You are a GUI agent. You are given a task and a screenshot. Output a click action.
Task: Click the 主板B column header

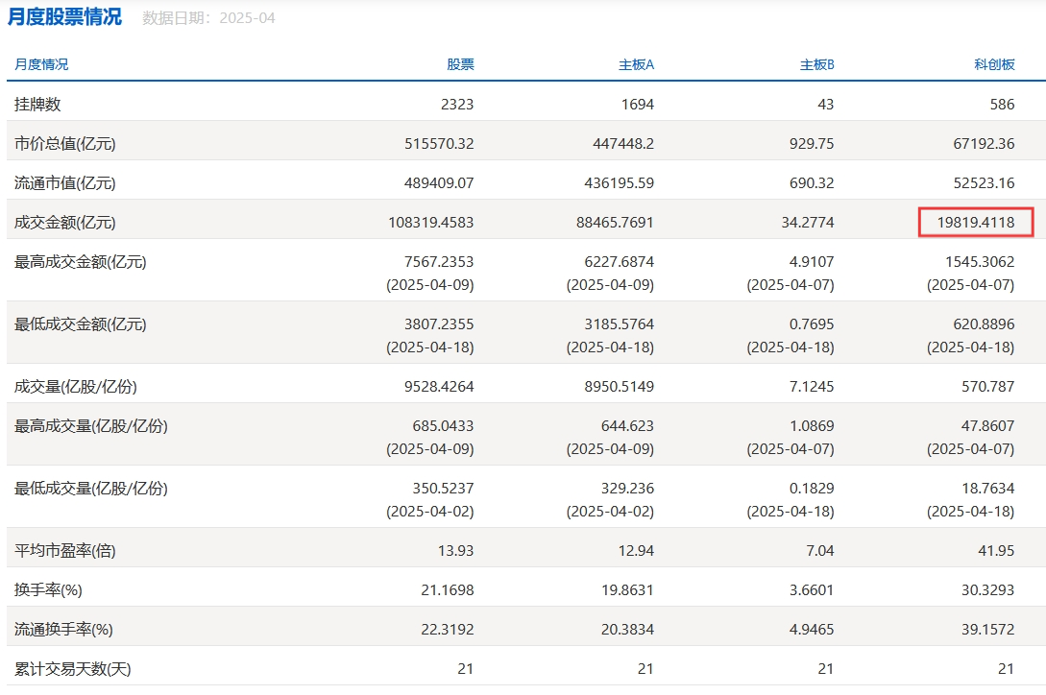click(816, 64)
